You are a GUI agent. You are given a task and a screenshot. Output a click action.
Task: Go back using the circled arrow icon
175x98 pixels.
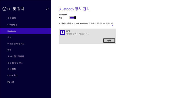coord(4,9)
